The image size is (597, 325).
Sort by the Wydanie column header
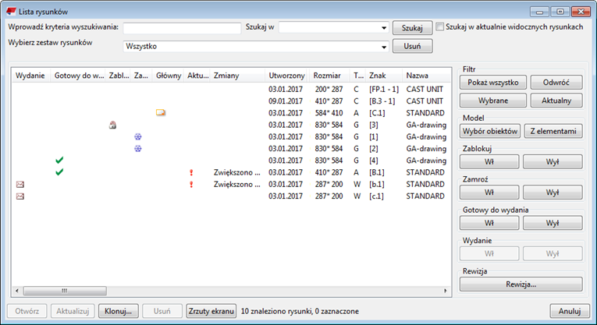(x=30, y=76)
